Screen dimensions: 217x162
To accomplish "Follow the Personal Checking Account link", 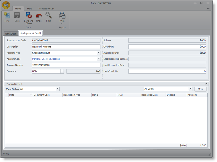I will (x=46, y=59).
